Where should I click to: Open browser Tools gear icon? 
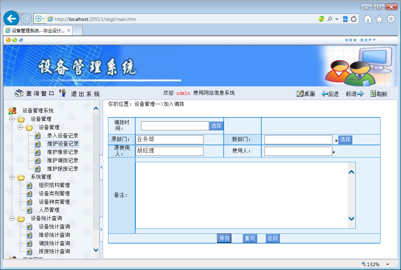point(391,19)
